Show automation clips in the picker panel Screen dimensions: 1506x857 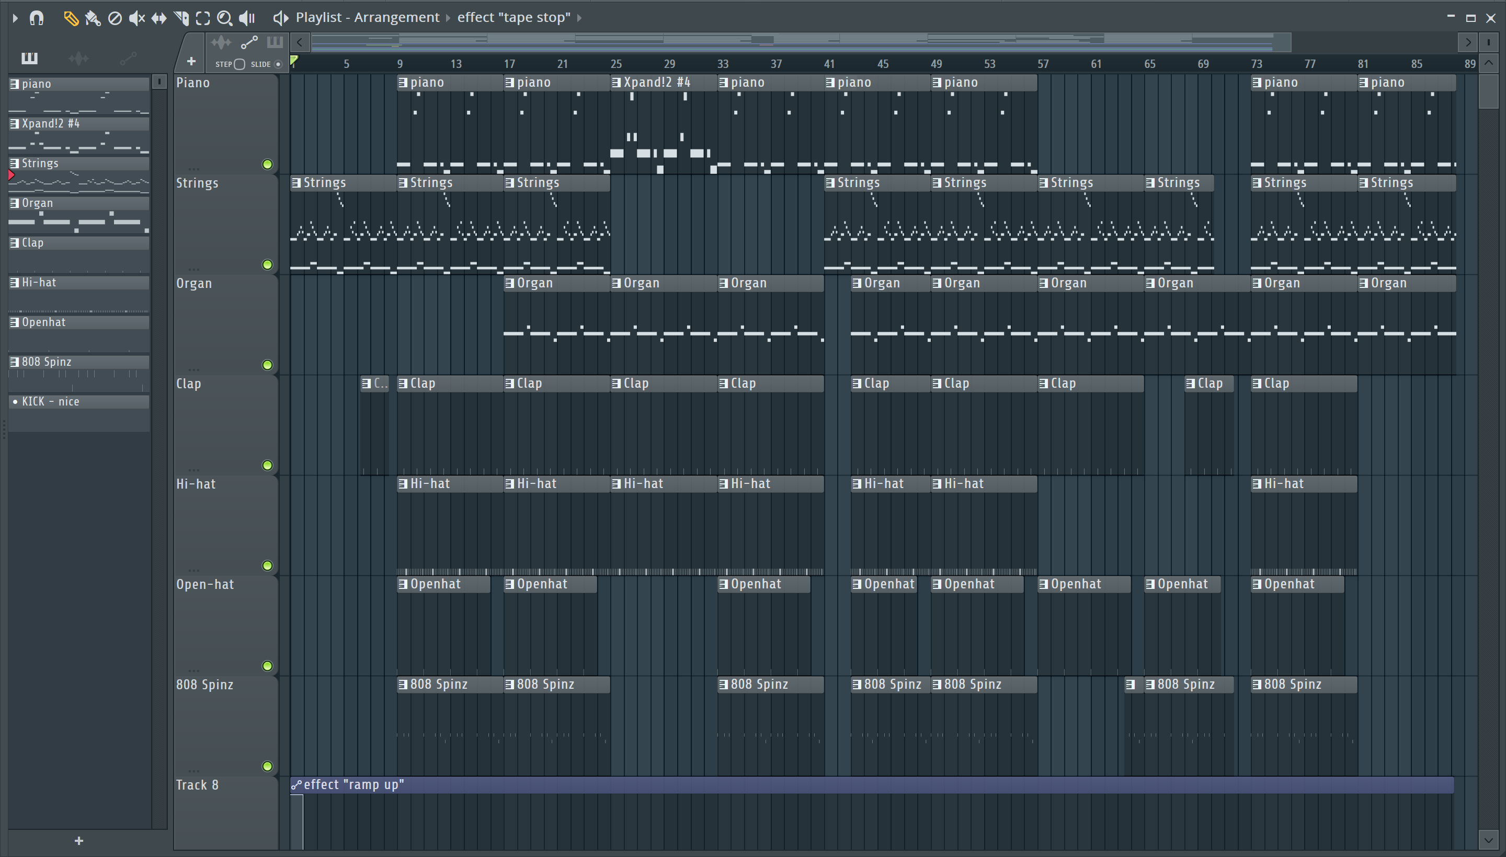click(128, 57)
